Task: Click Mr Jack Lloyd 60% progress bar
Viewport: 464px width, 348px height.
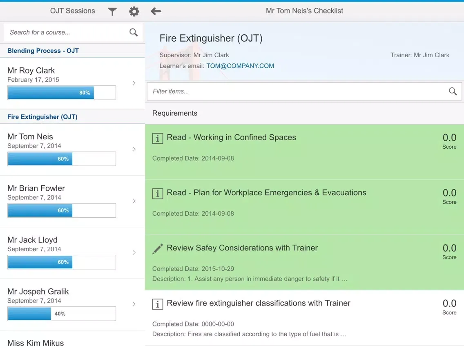Action: [x=62, y=262]
